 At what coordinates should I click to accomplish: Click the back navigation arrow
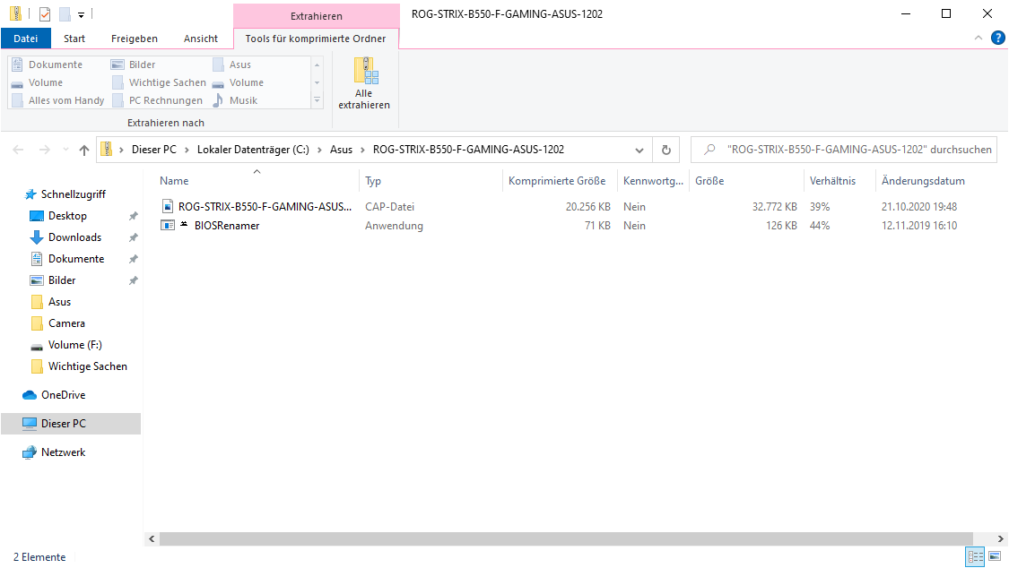pos(18,150)
